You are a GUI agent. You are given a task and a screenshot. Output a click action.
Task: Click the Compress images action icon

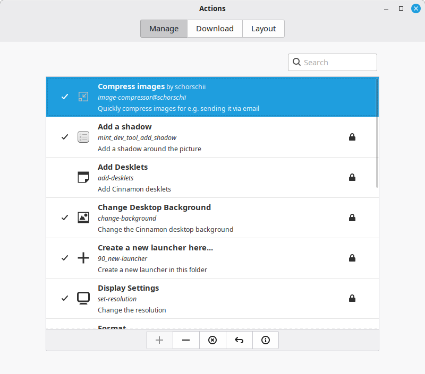[x=83, y=97]
